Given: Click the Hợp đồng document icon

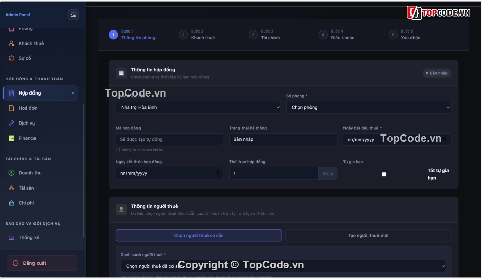Looking at the screenshot, I should [x=11, y=93].
